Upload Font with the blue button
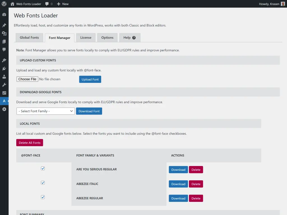287x215 pixels. pyautogui.click(x=90, y=79)
